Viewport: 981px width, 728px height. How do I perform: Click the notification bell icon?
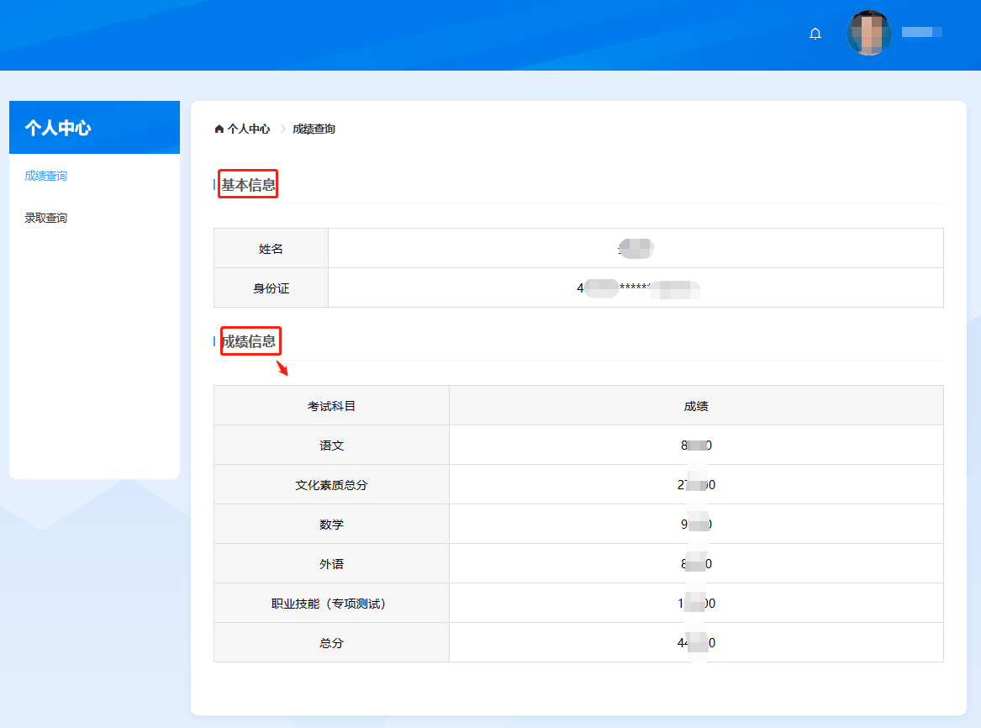click(815, 34)
